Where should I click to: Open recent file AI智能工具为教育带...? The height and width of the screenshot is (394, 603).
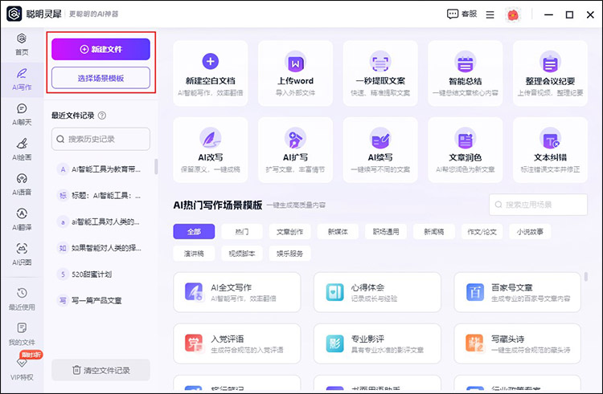click(x=100, y=169)
